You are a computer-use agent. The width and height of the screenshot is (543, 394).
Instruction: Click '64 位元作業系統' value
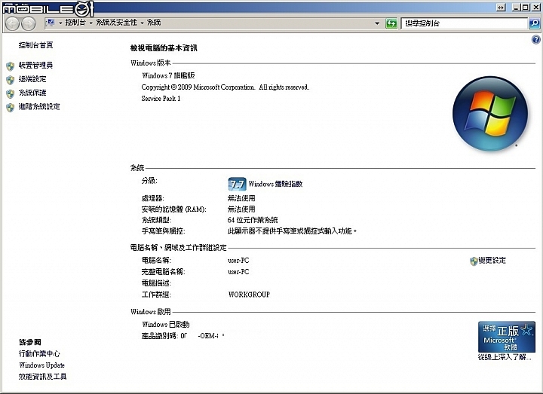(253, 220)
